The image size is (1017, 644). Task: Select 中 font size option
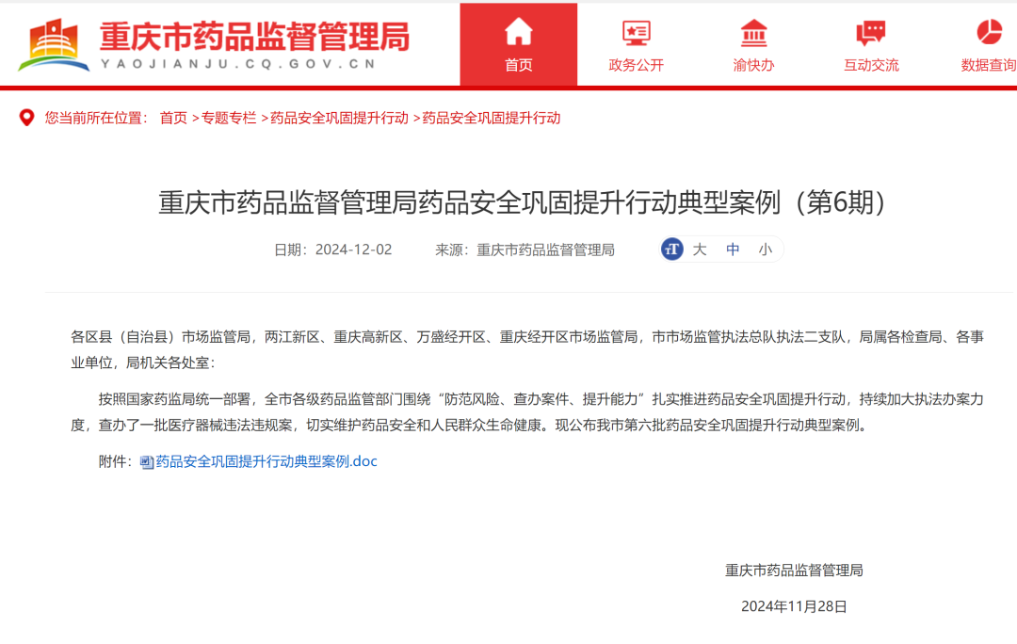[732, 249]
